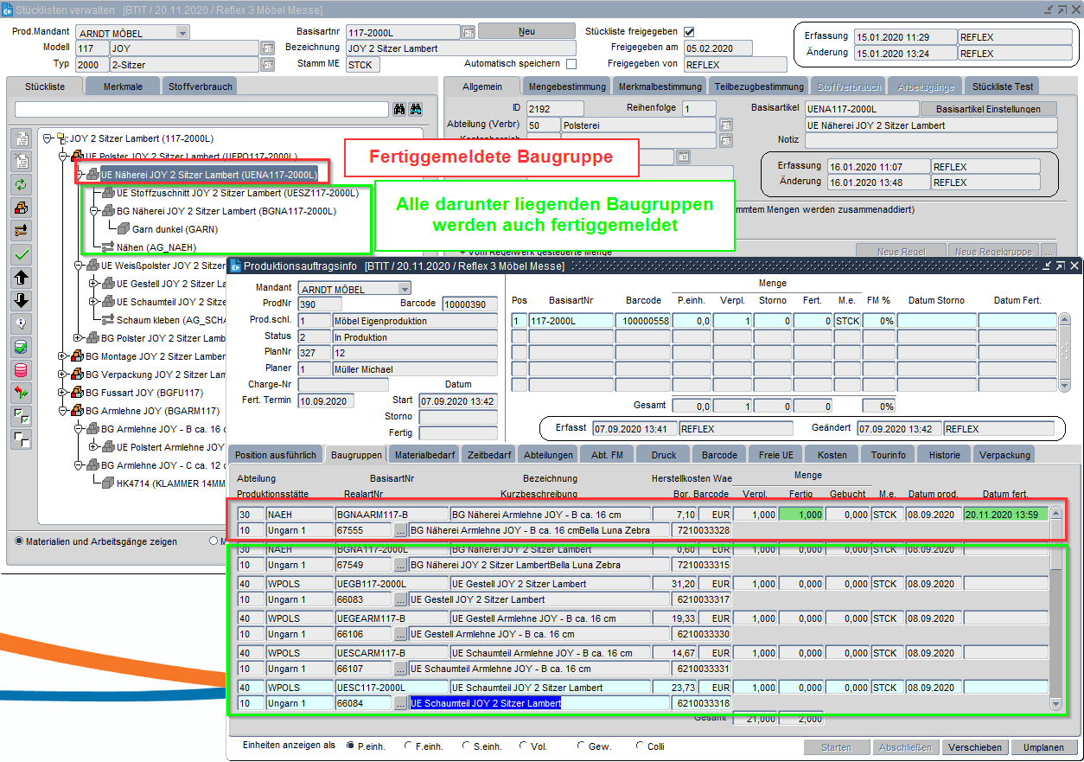Uncheck the Stückliste freigegeben checkbox
The height and width of the screenshot is (762, 1084).
click(689, 32)
